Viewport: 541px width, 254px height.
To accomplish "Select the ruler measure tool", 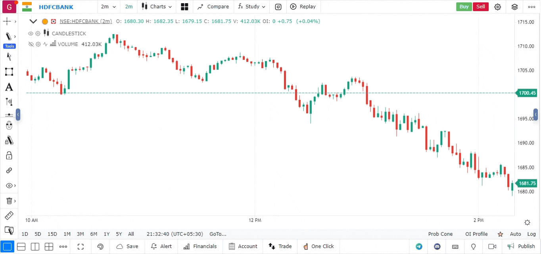I will [9, 216].
